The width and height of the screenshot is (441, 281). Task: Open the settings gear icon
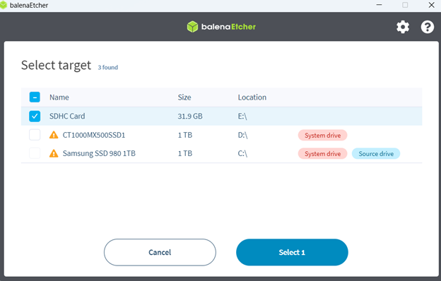pyautogui.click(x=403, y=27)
